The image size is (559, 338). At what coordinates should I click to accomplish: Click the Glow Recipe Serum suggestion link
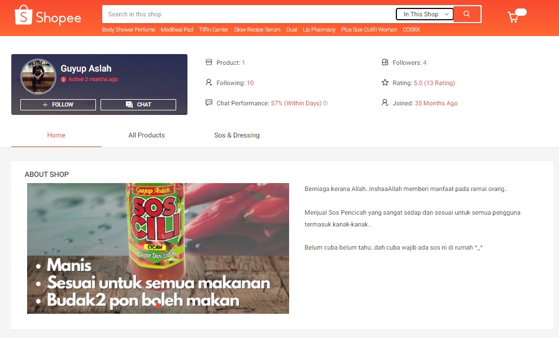tap(257, 30)
